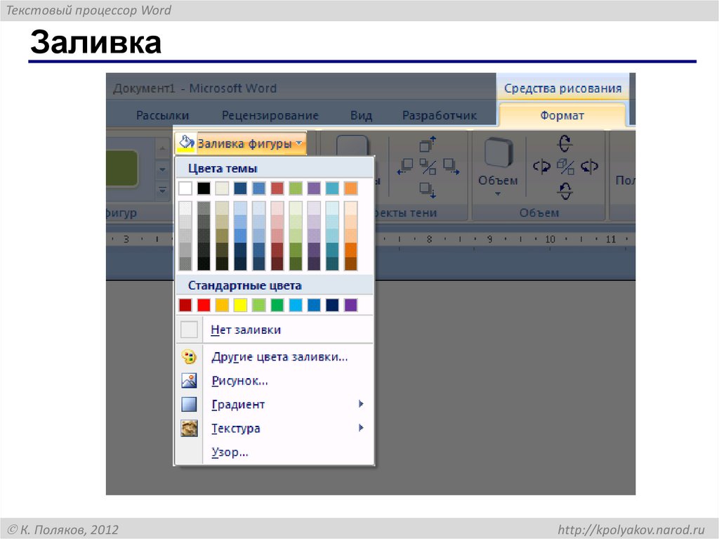
Task: Click the horizontal ruler at mark 10
Action: [x=550, y=239]
